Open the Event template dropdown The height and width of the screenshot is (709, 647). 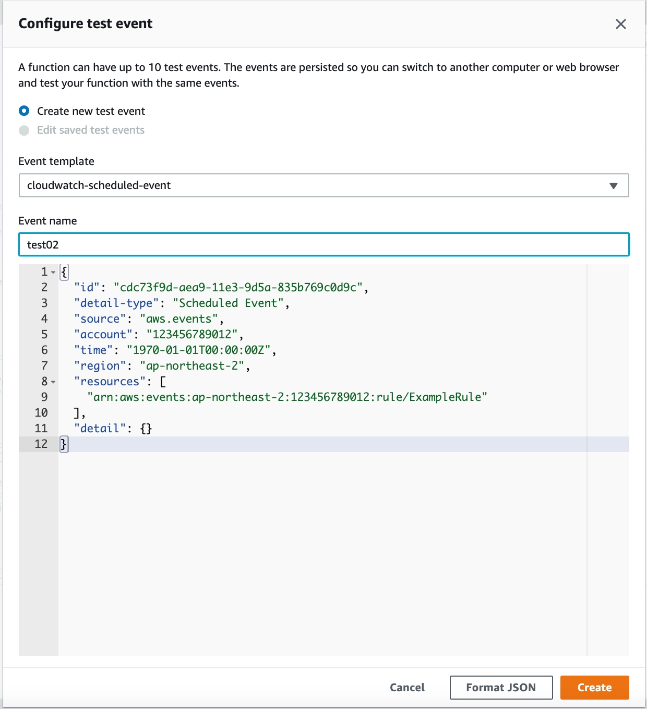323,185
